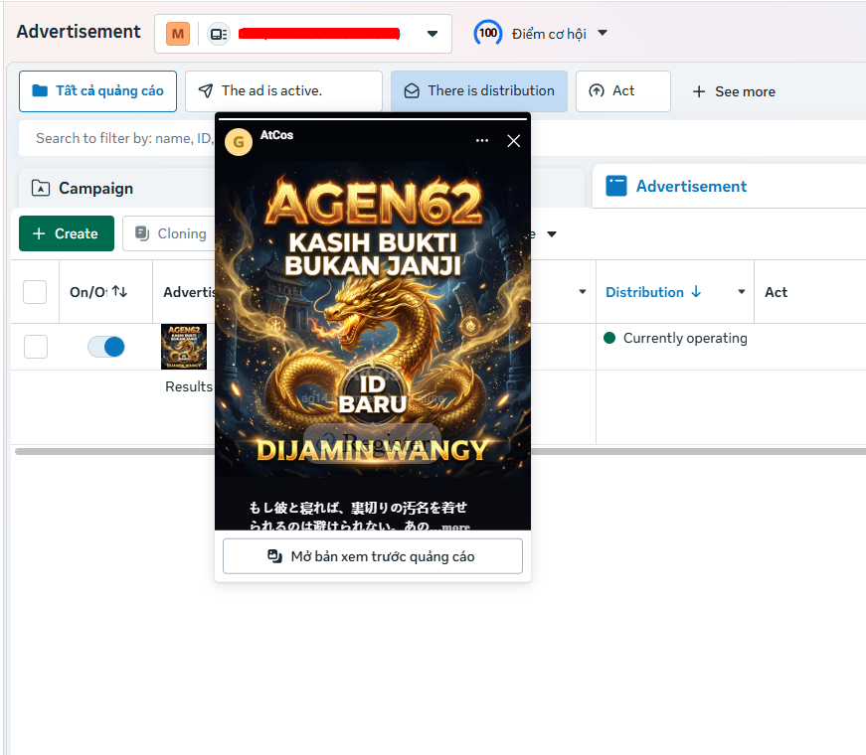Click the preview icon in Mở bản button
Image resolution: width=866 pixels, height=755 pixels.
[x=274, y=555]
